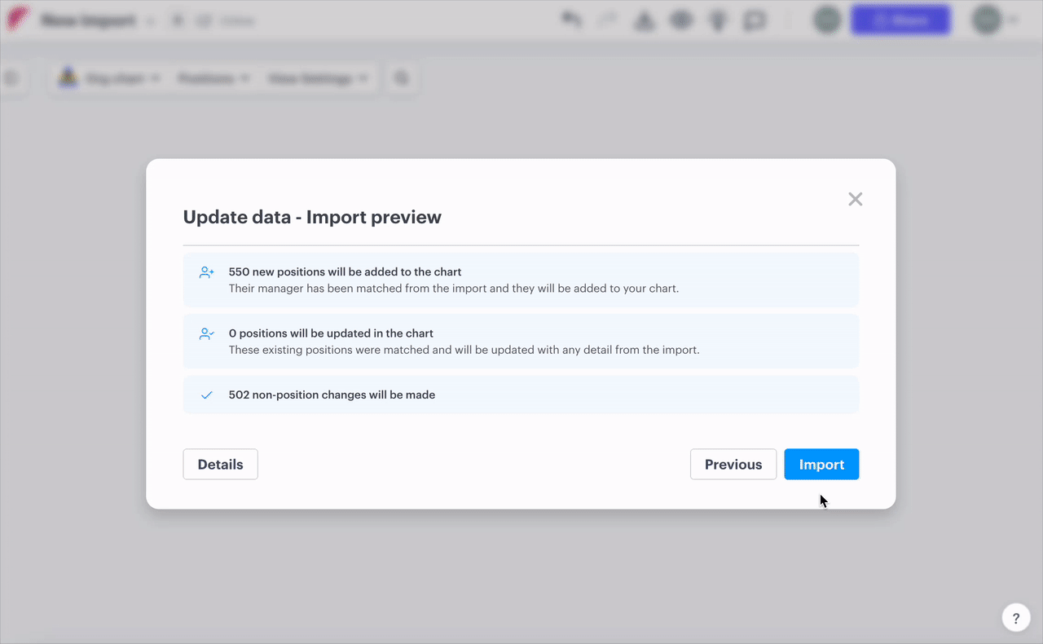The image size is (1043, 644).
Task: Click the non-position changes checkmark icon
Action: tap(207, 395)
